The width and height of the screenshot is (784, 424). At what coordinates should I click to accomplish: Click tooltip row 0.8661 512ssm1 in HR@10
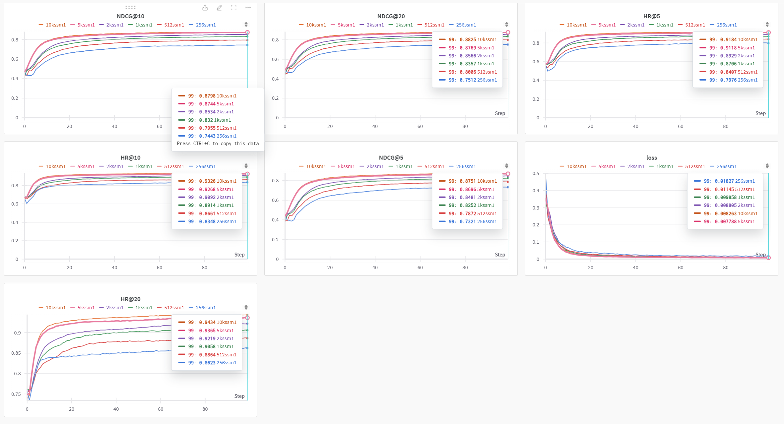[207, 213]
